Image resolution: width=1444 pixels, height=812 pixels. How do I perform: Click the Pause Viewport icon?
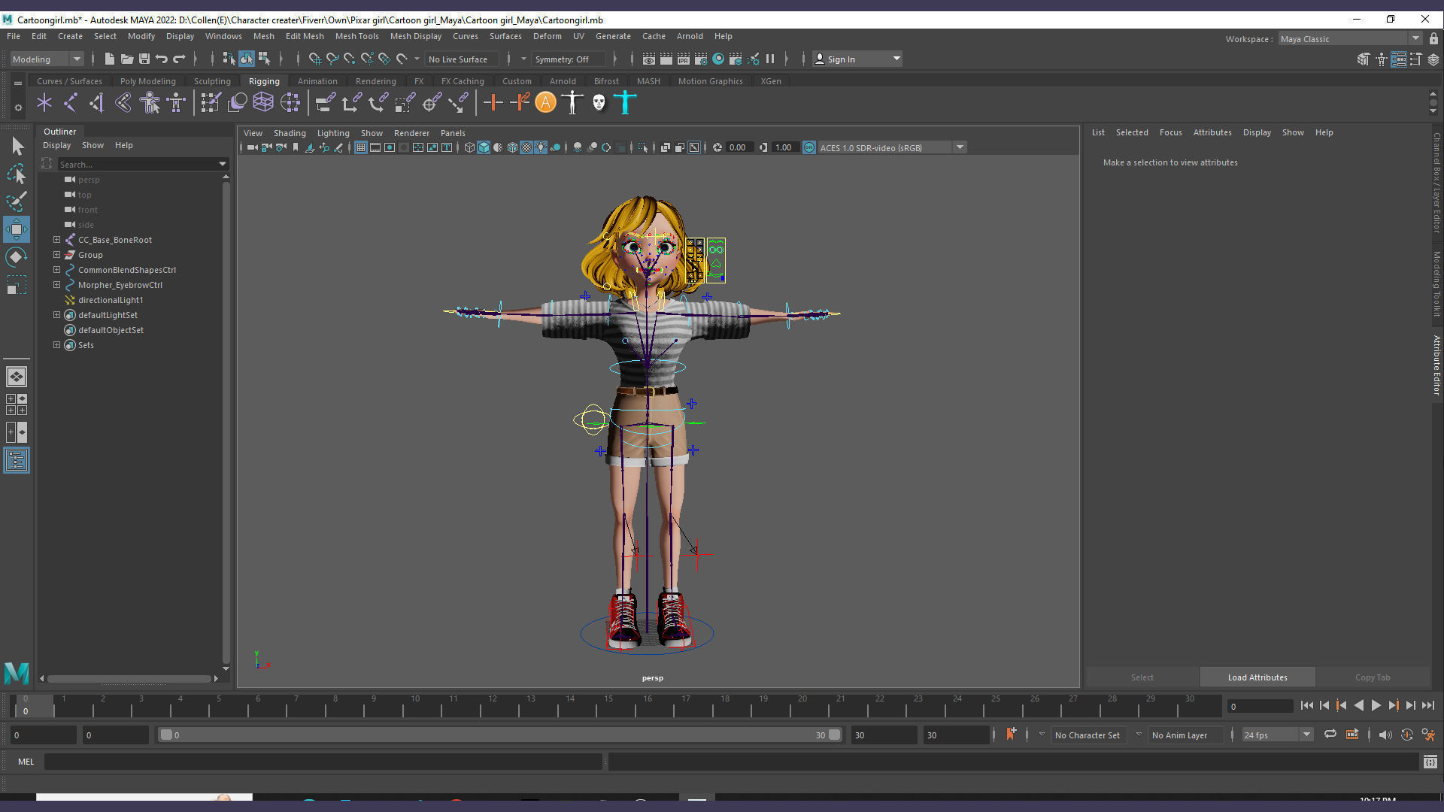pyautogui.click(x=770, y=59)
